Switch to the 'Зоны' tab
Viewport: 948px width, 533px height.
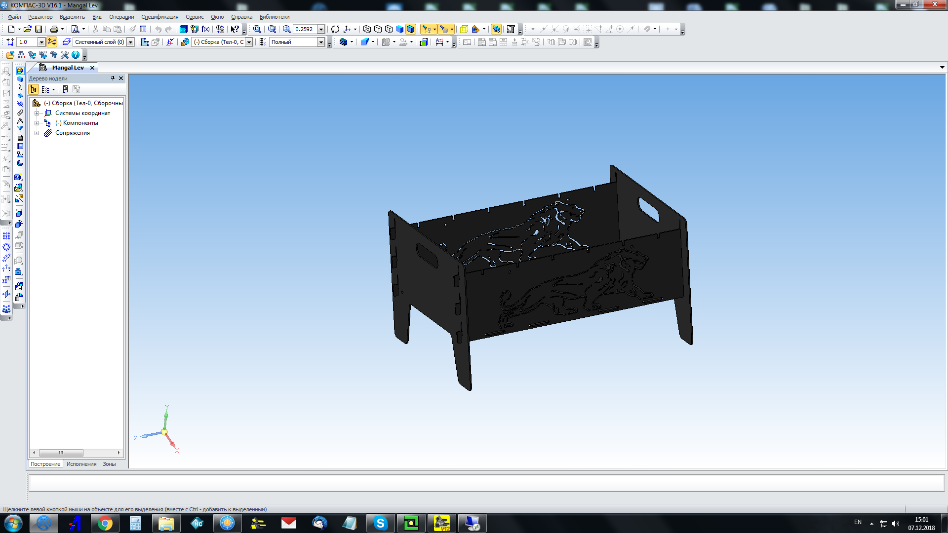click(x=109, y=464)
